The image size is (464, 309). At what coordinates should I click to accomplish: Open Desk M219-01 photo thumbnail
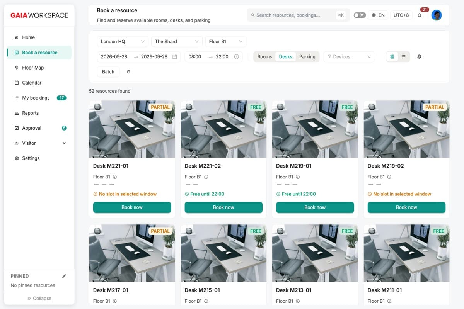(315, 129)
